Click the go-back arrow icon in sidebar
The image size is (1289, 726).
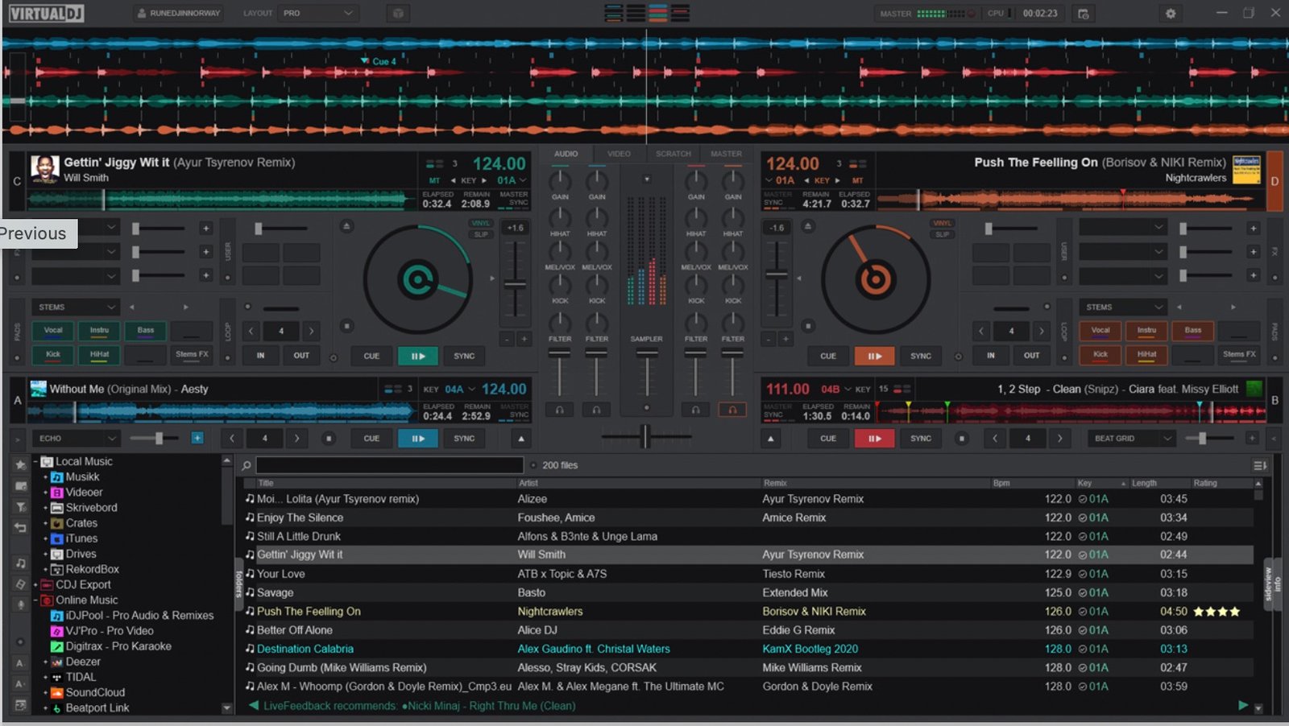(x=21, y=528)
